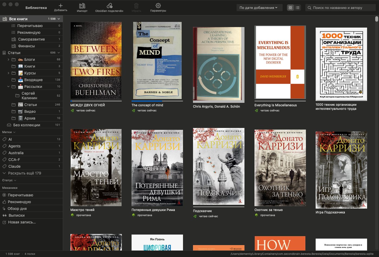
Task: Open the Саморазвитие shelf icon
Action: (14, 39)
